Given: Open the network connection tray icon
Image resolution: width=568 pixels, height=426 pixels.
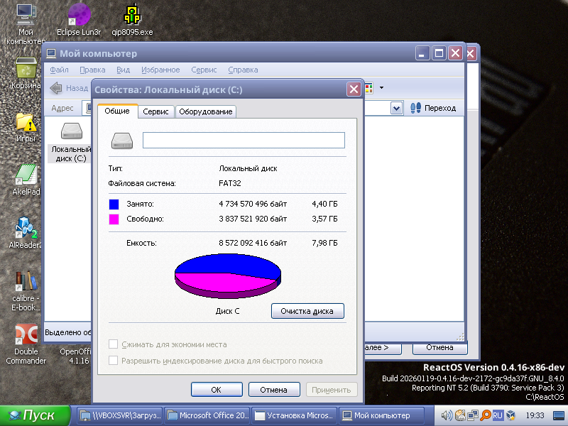Looking at the screenshot, I should [x=472, y=415].
